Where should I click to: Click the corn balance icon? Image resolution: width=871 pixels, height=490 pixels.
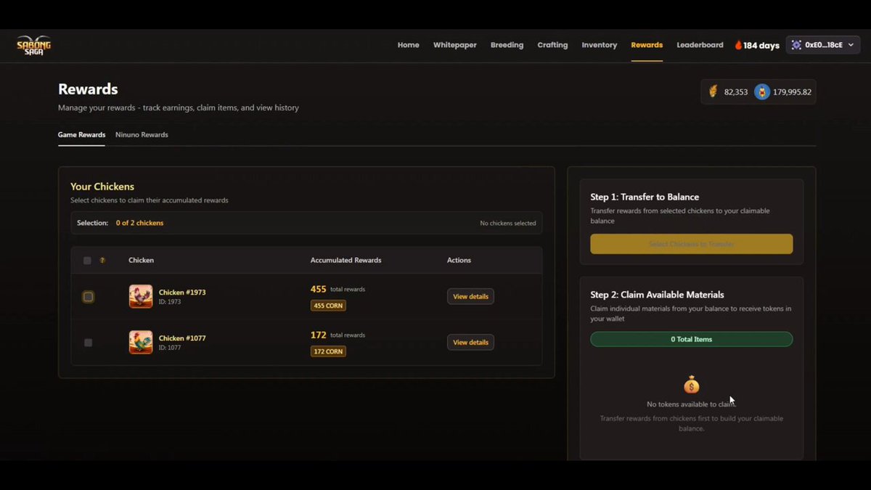point(713,91)
